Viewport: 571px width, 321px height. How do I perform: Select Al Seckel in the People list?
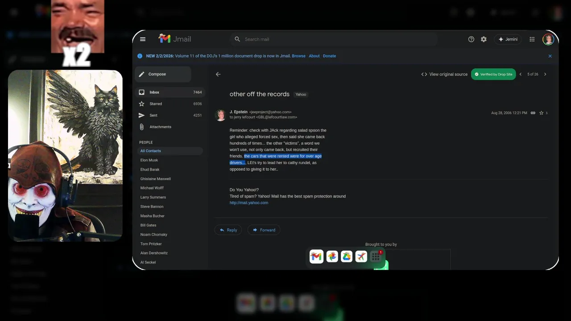(148, 263)
